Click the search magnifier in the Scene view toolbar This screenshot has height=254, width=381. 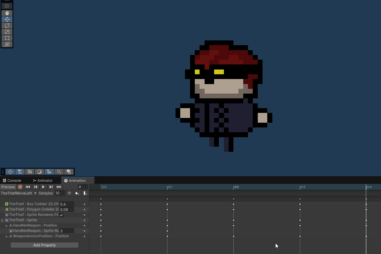click(x=59, y=171)
